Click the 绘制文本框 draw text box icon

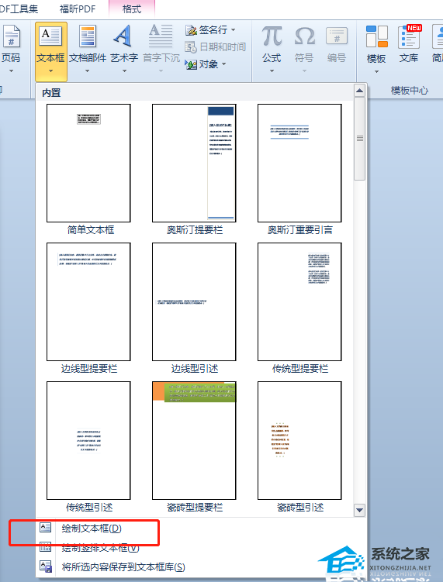[x=45, y=528]
